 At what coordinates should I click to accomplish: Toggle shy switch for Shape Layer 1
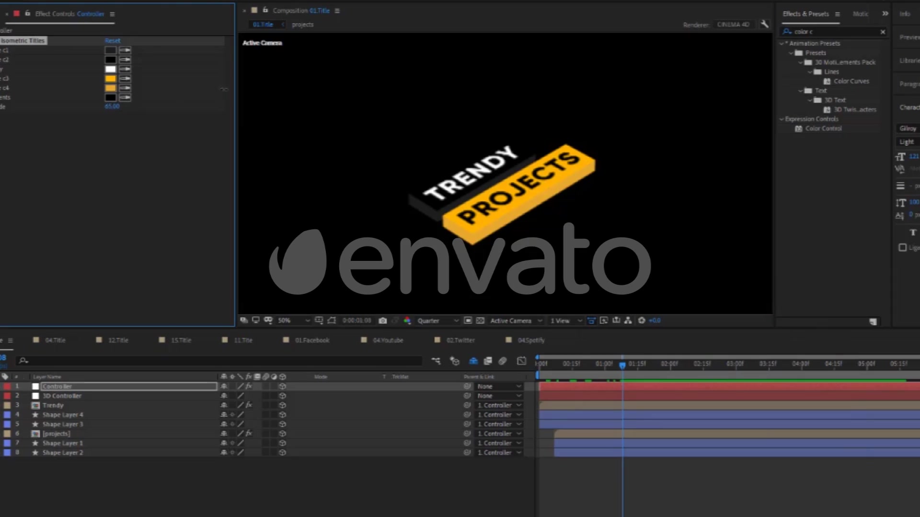[224, 443]
